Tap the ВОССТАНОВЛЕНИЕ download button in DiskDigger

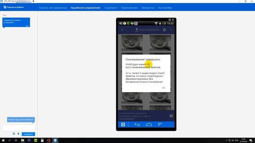(147, 30)
